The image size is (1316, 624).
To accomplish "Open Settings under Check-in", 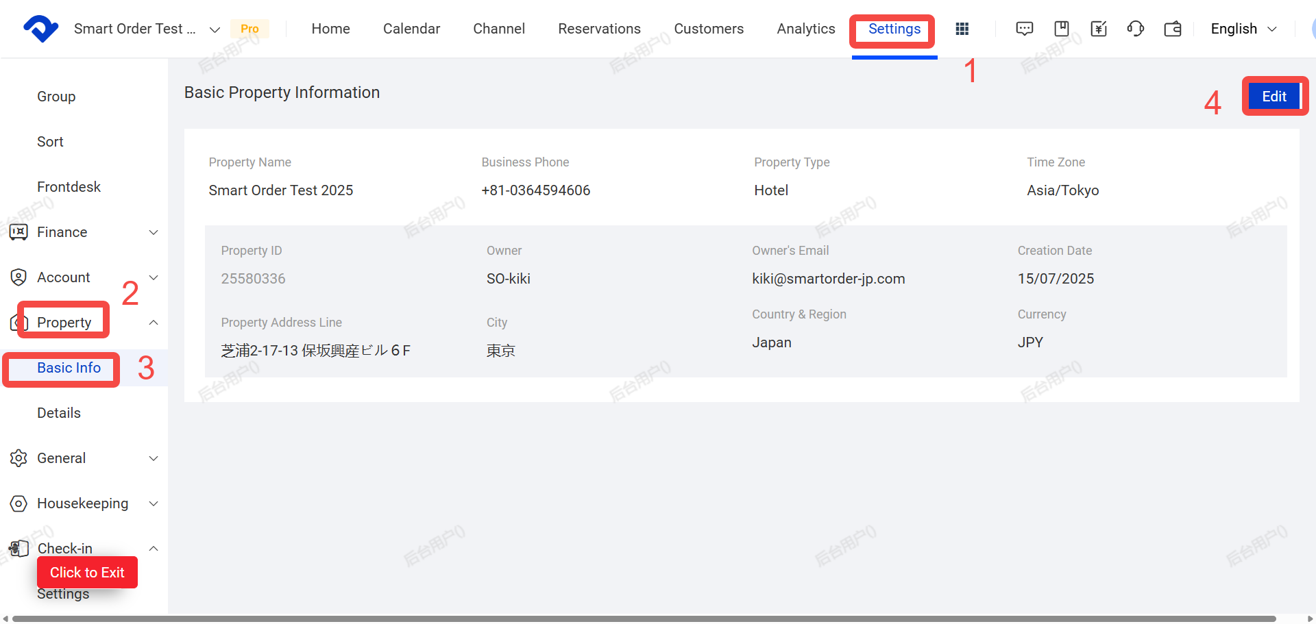I will (x=63, y=595).
